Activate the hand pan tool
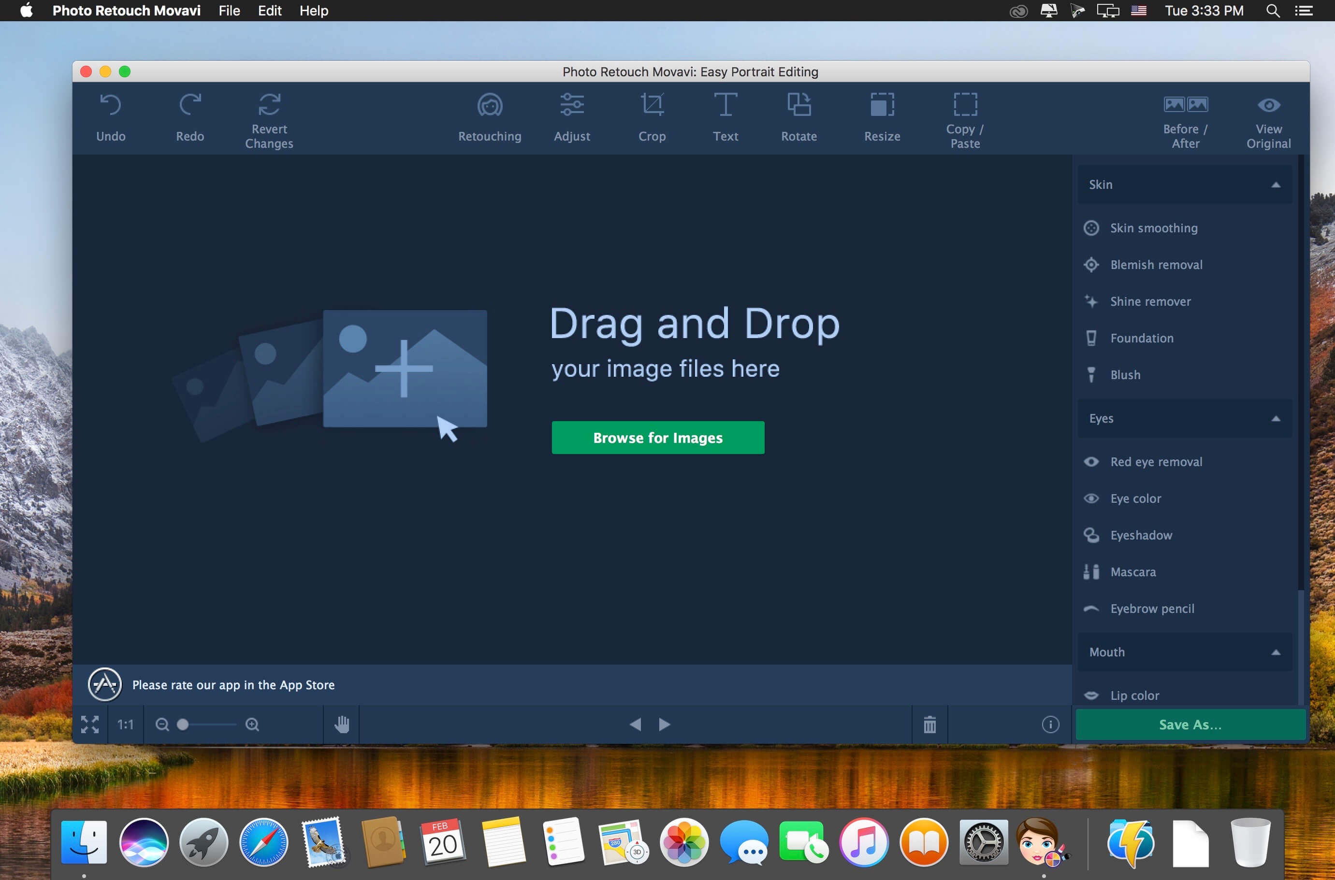Viewport: 1335px width, 880px height. coord(341,724)
